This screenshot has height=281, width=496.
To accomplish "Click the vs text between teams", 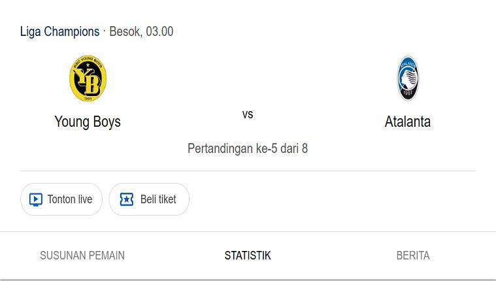I will pyautogui.click(x=248, y=114).
